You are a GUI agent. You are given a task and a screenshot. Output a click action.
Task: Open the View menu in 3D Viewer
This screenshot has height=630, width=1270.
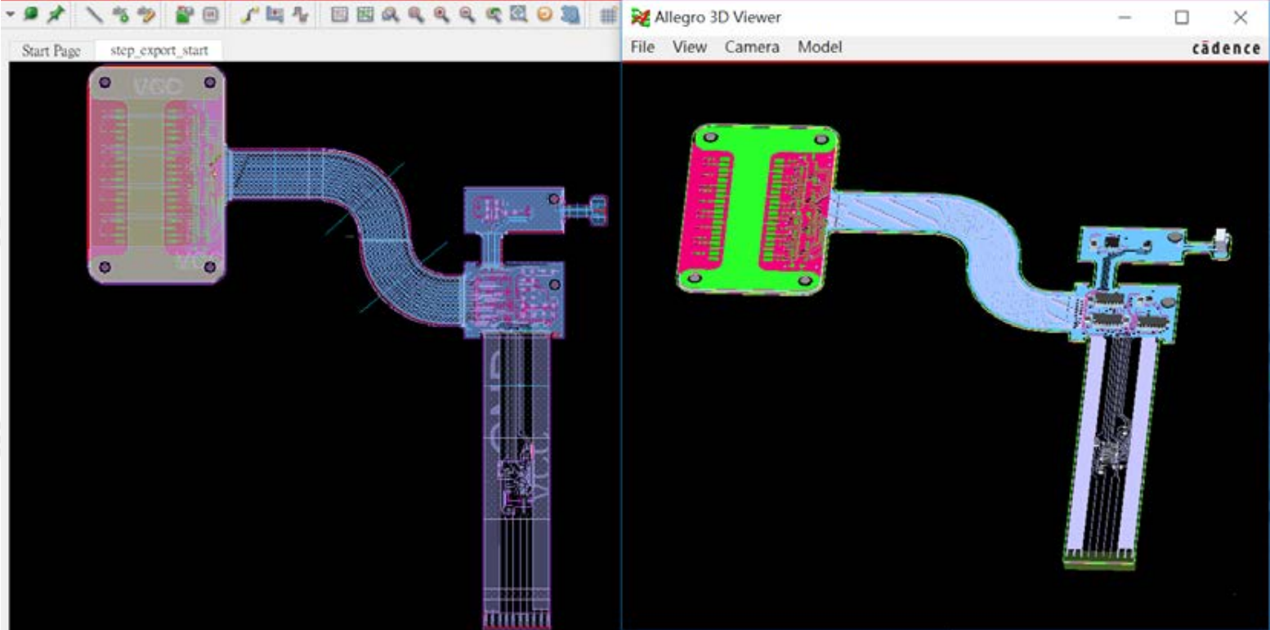pyautogui.click(x=689, y=47)
